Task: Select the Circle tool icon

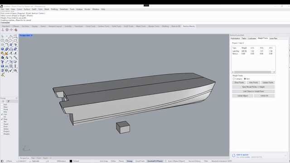Action: click(x=2, y=40)
